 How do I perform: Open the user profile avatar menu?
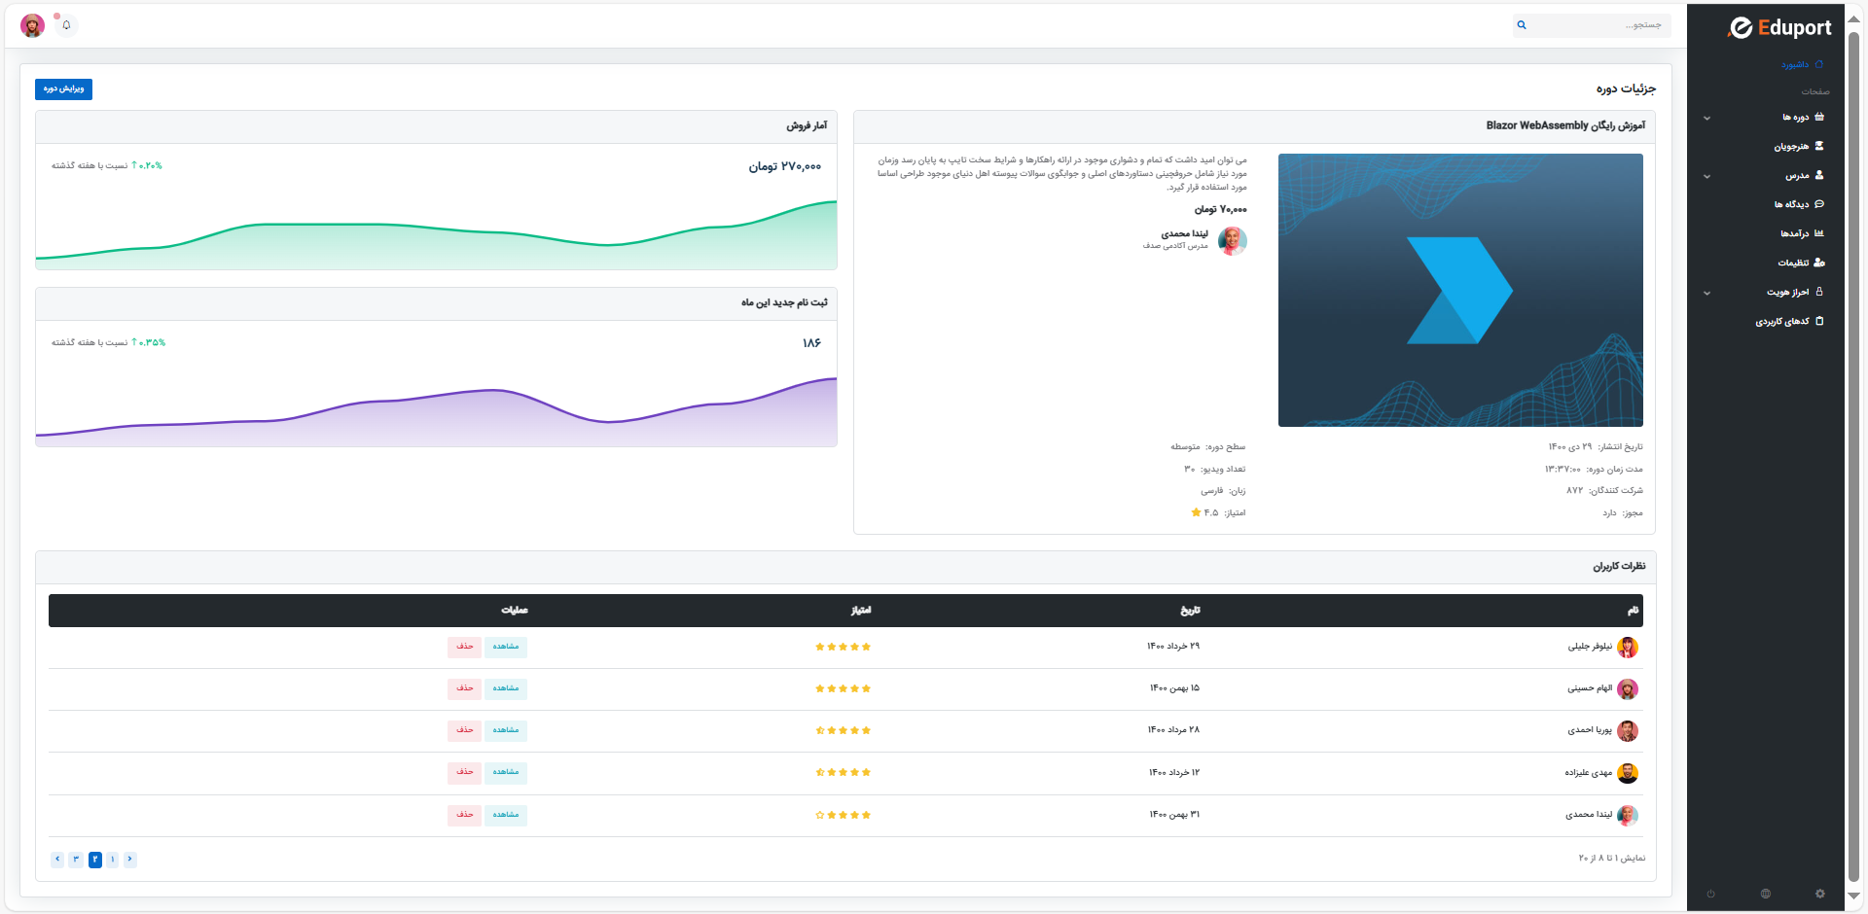[x=32, y=25]
